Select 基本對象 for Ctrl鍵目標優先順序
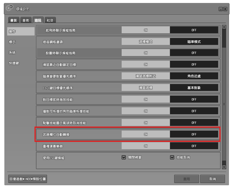 (x=194, y=88)
